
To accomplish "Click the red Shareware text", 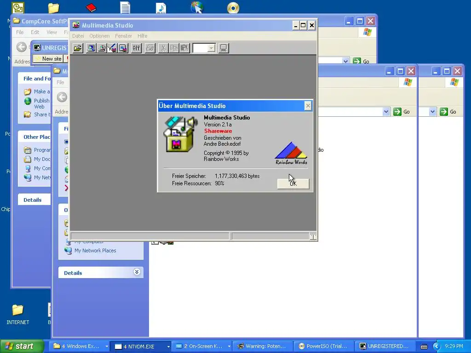I will [x=218, y=131].
